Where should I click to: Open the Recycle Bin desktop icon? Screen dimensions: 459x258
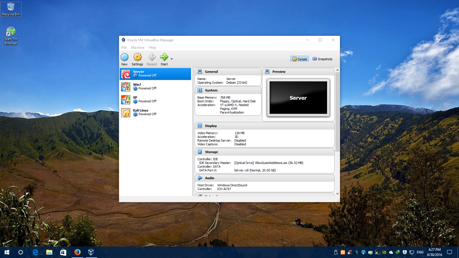pos(11,9)
